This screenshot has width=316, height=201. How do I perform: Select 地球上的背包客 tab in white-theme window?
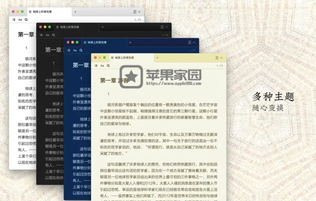pyautogui.click(x=50, y=12)
